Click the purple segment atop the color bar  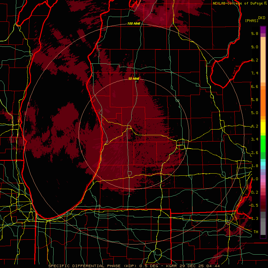263,30
